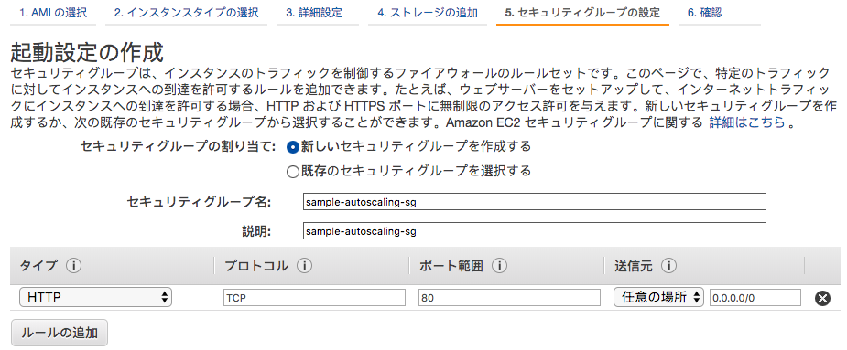The height and width of the screenshot is (350, 847).
Task: Switch to 2. インスタンスタイプの選択 tab
Action: click(x=187, y=13)
